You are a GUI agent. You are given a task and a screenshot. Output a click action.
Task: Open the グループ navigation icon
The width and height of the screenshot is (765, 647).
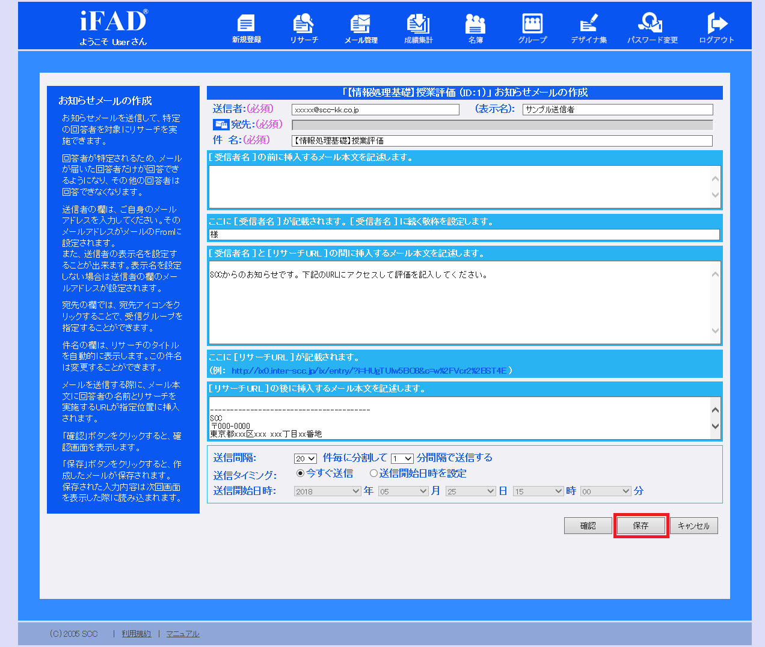532,28
